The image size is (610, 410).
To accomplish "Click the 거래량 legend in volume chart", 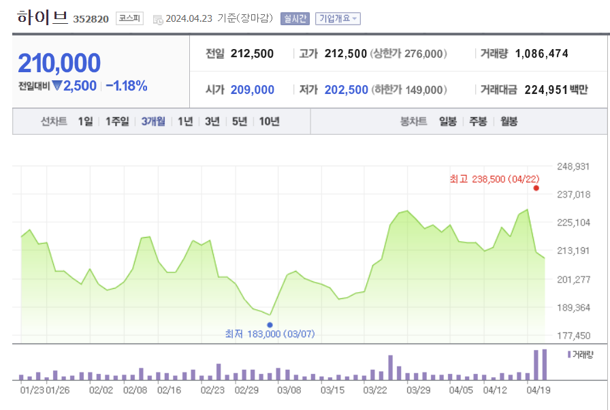I will [581, 354].
